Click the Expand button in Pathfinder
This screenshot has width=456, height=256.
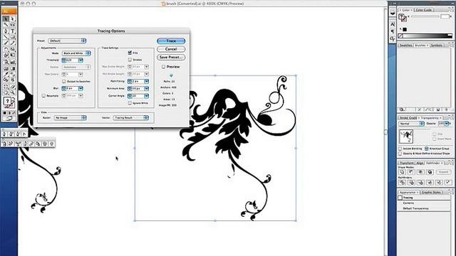point(443,172)
